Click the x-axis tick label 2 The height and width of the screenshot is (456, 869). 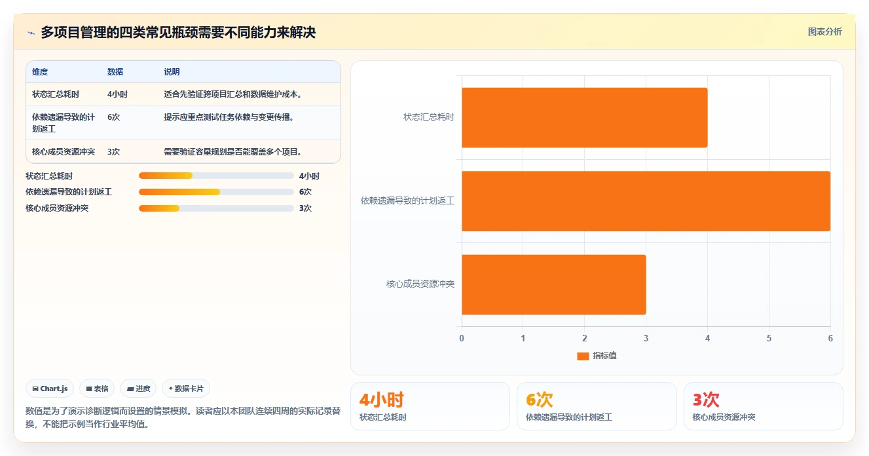[585, 339]
